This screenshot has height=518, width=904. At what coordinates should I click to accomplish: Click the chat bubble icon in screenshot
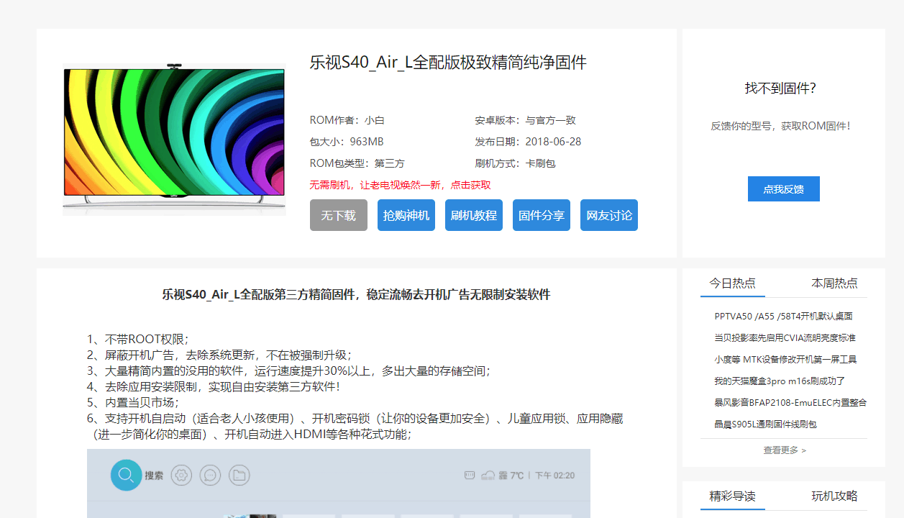click(211, 475)
